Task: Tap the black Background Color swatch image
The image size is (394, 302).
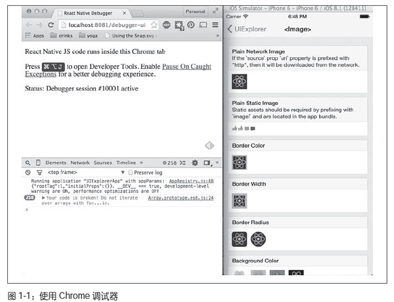Action: pyautogui.click(x=296, y=272)
